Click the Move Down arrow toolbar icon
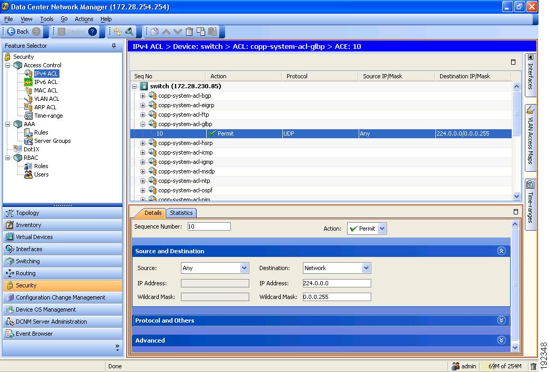This screenshot has height=372, width=549. [x=177, y=32]
